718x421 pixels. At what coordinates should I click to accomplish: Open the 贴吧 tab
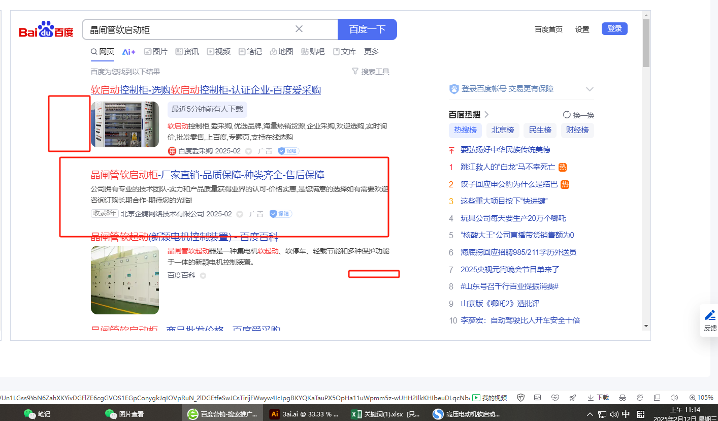tap(313, 52)
